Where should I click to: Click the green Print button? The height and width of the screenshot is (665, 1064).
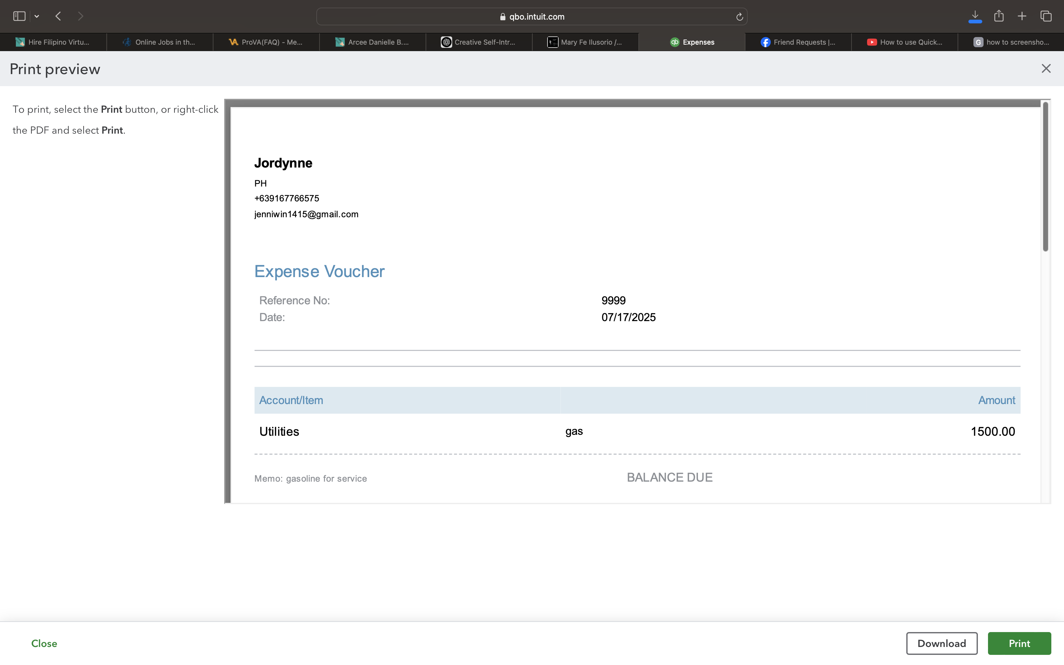coord(1019,643)
